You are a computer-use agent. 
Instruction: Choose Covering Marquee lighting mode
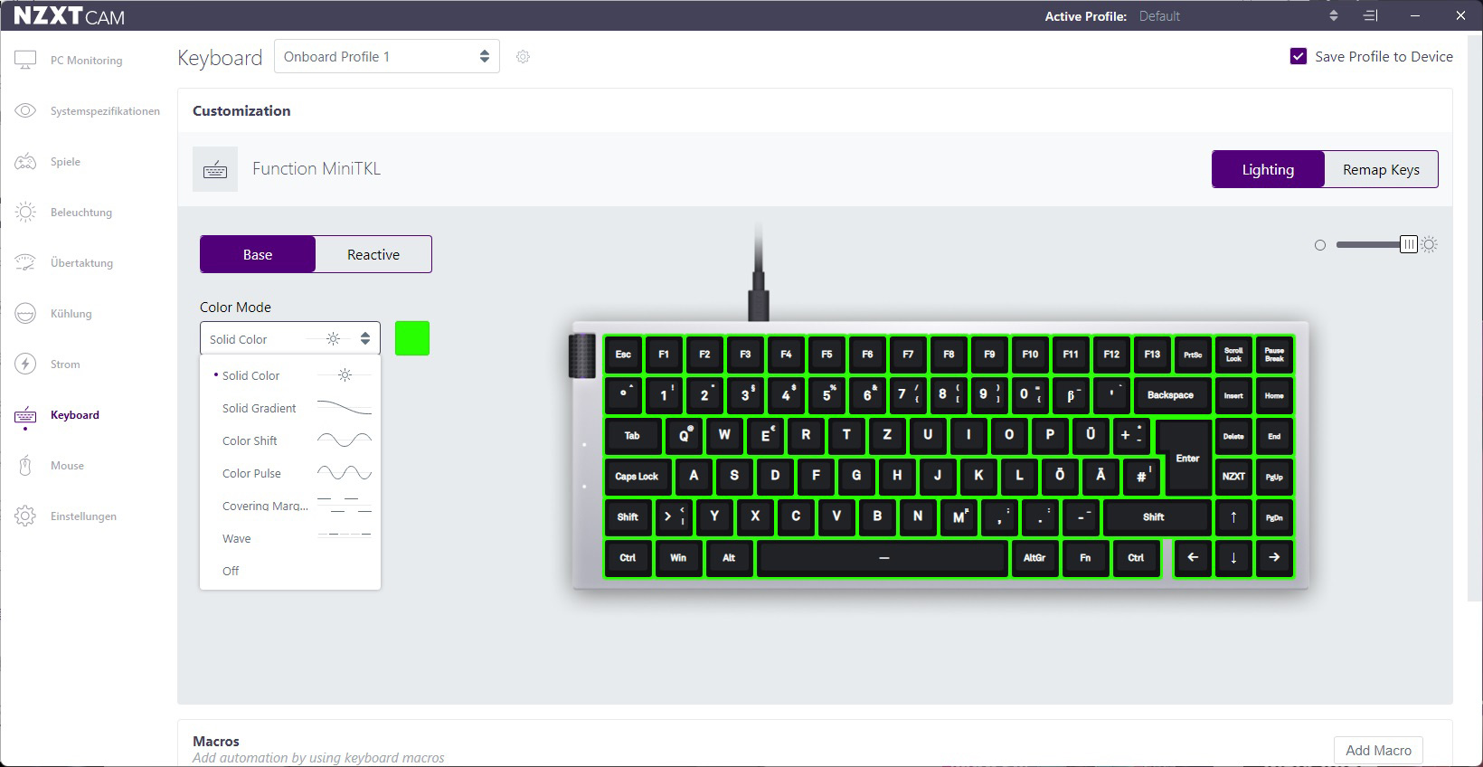[290, 506]
